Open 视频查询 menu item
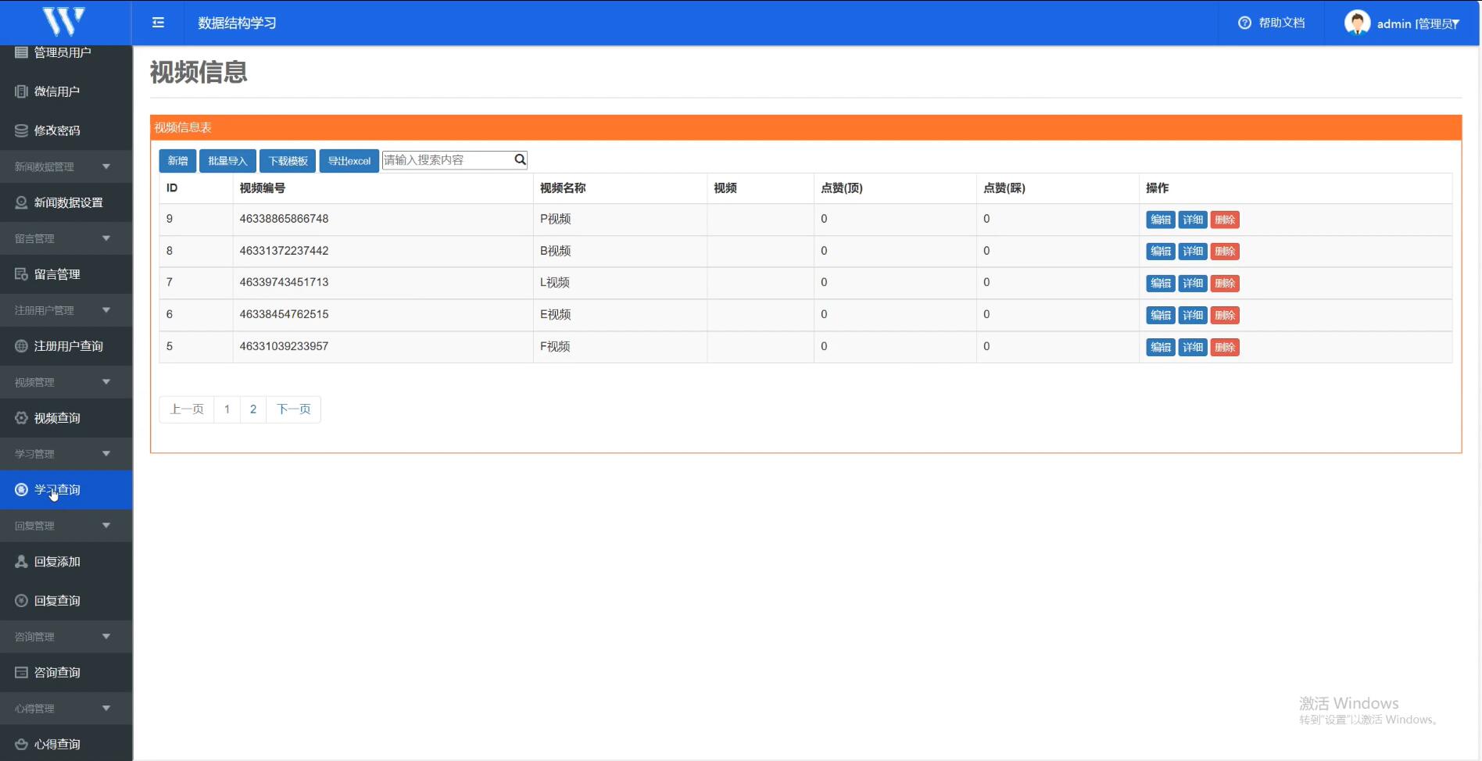1482x761 pixels. tap(66, 418)
